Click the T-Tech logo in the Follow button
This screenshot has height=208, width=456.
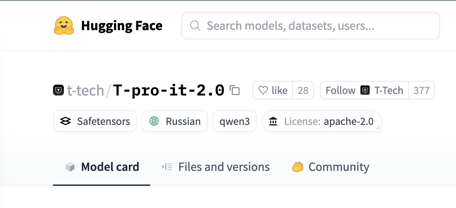tap(365, 90)
